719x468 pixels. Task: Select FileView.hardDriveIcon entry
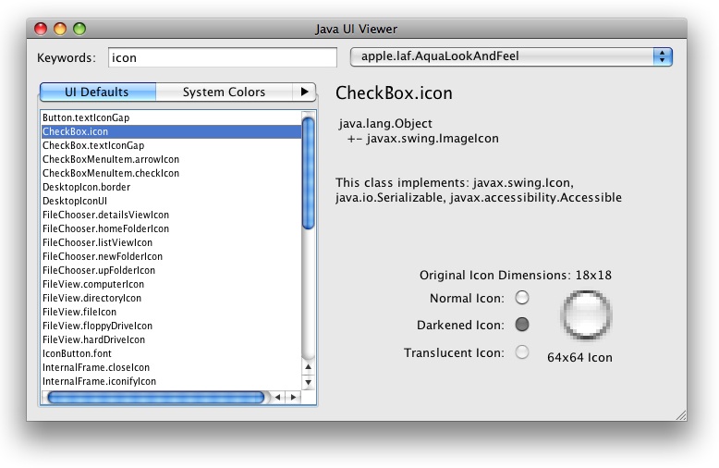(171, 339)
